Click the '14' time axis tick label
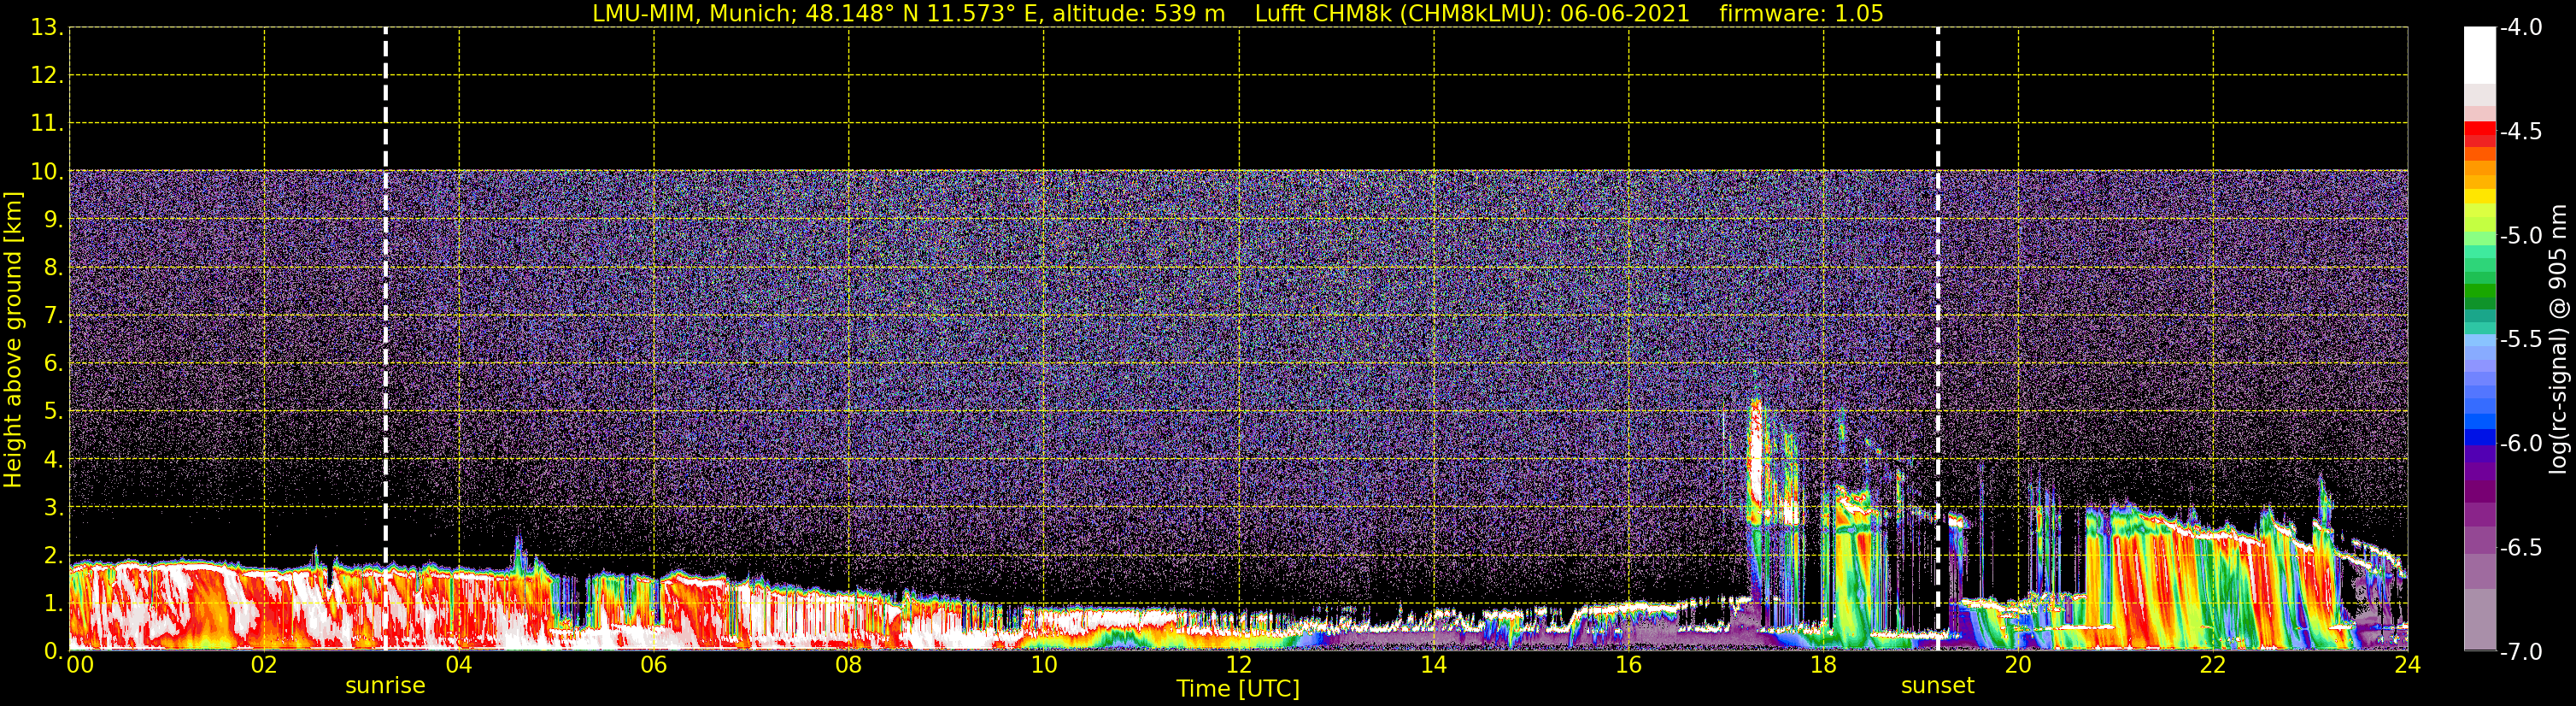 1434,665
